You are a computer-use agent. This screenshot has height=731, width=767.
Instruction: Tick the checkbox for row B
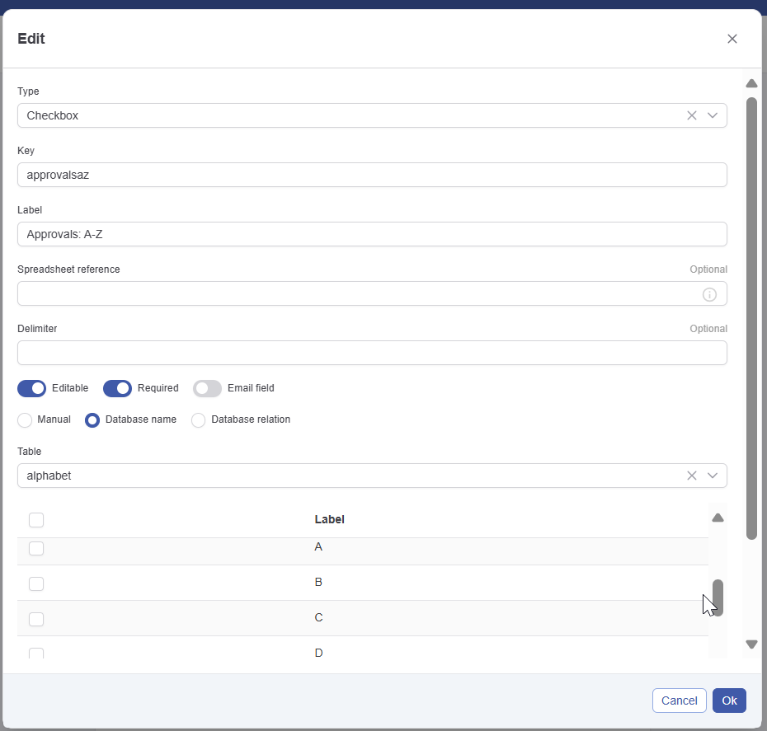tap(36, 583)
